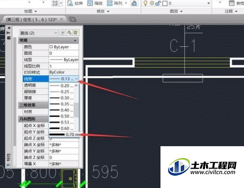
Task: Click the 增量 X value field
Action: tap(64, 164)
